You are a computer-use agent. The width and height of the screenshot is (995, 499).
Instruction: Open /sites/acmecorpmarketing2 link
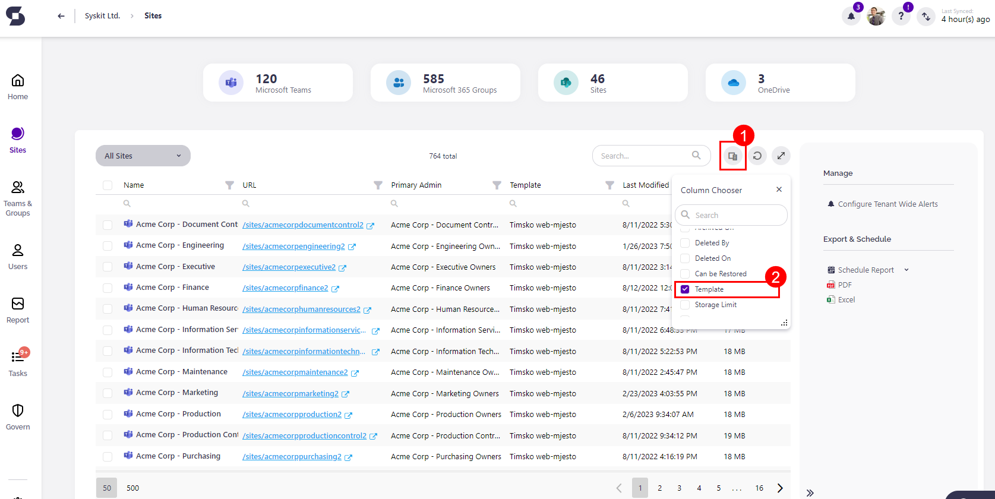tap(290, 394)
